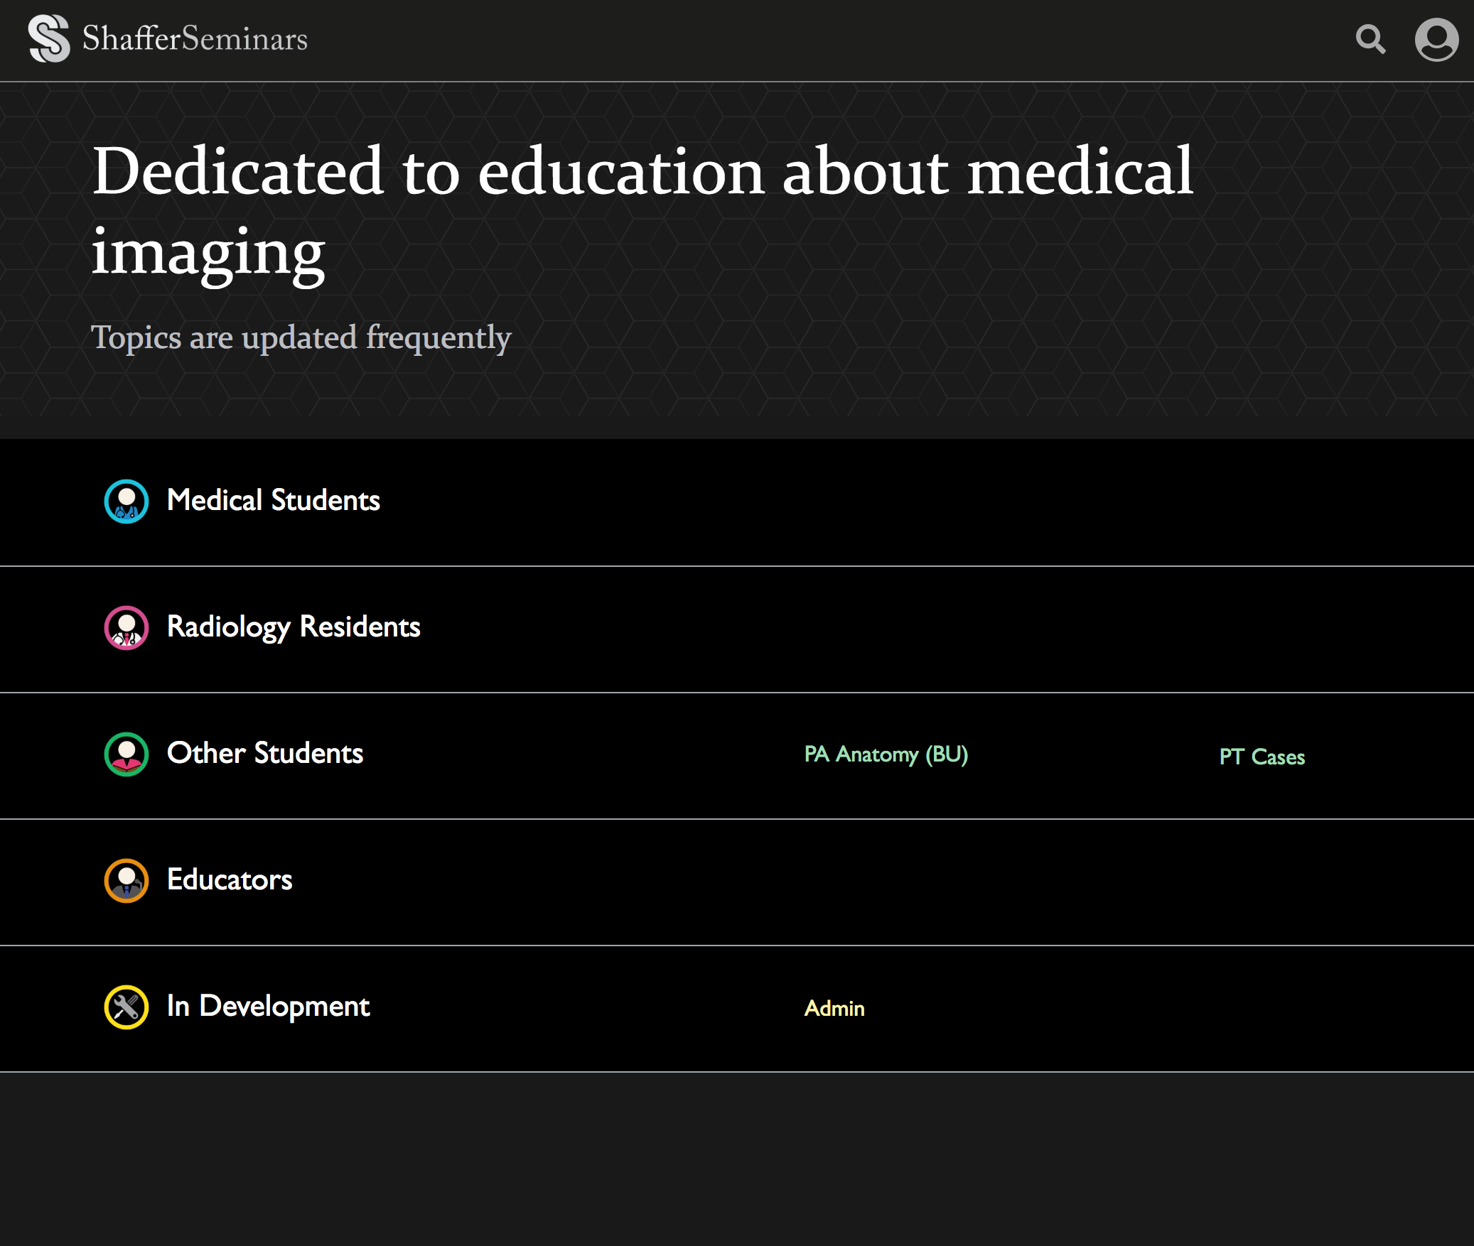
Task: Open the Radiology Residents section heading
Action: coord(294,627)
